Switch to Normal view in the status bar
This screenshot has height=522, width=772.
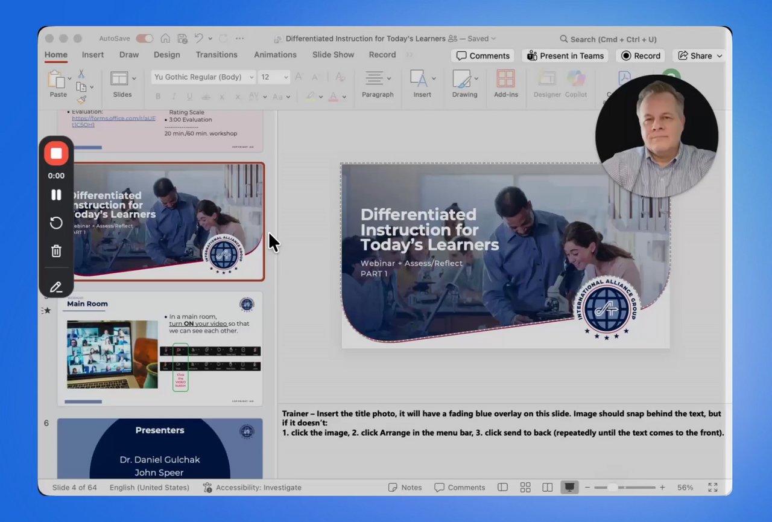pyautogui.click(x=502, y=488)
